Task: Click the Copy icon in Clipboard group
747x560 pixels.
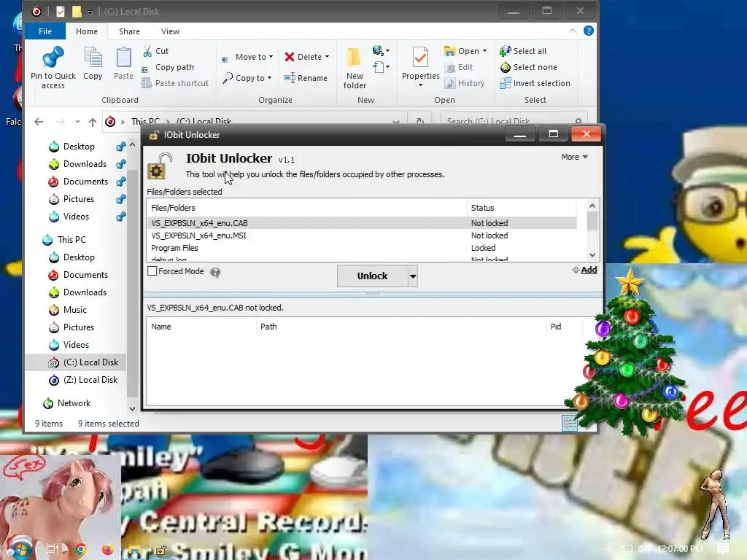Action: (93, 58)
